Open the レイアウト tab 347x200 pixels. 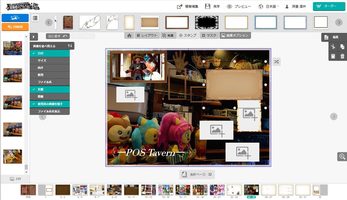(x=147, y=35)
